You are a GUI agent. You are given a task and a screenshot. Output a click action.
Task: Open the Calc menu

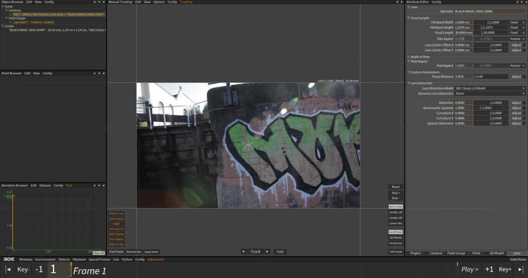pyautogui.click(x=116, y=259)
